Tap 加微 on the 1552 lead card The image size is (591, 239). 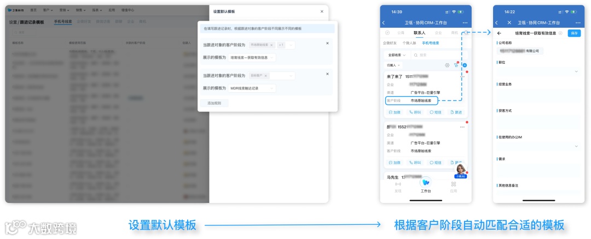click(394, 163)
